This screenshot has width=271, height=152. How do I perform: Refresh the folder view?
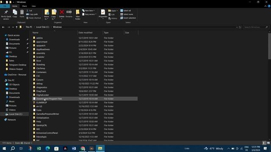[240, 27]
